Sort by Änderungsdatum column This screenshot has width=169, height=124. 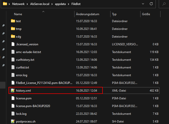(87, 14)
